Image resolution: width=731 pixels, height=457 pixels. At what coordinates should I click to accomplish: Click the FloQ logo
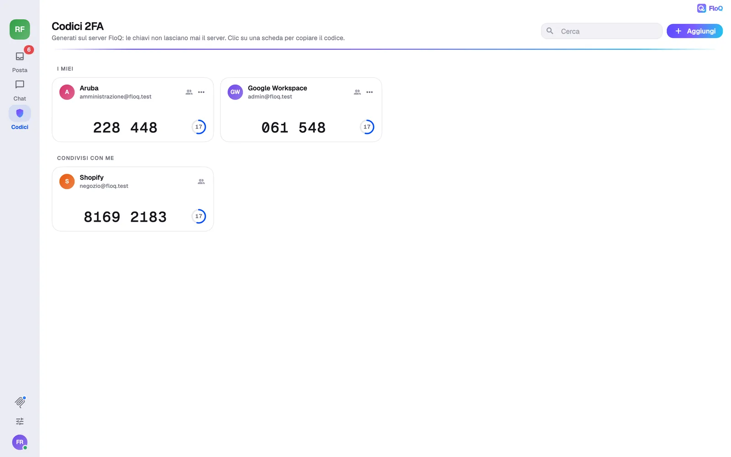[x=710, y=8]
